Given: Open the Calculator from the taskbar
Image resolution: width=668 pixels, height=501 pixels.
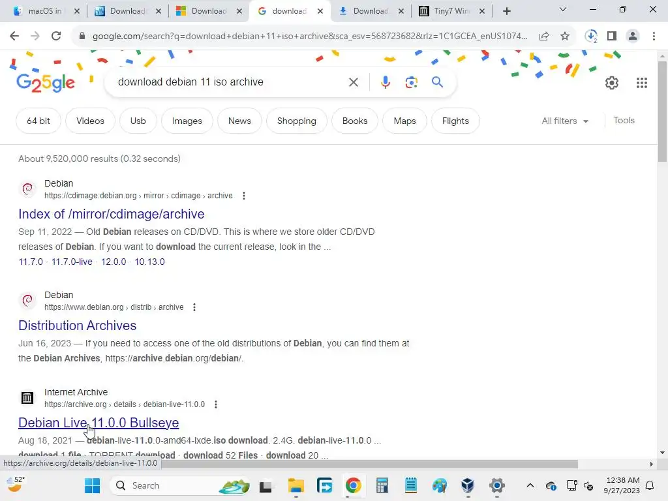Looking at the screenshot, I should tap(382, 485).
